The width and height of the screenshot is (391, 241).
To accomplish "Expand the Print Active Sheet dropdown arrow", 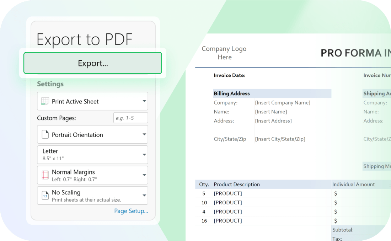I will point(144,101).
